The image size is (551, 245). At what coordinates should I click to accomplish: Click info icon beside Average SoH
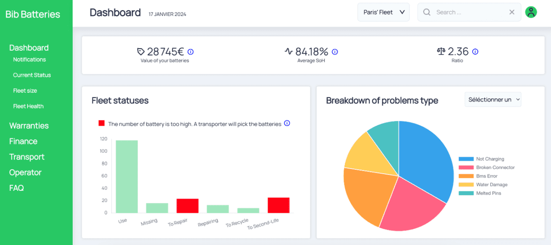coord(335,52)
